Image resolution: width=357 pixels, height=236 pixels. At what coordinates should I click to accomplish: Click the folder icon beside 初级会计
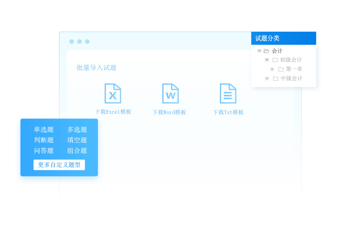tap(275, 60)
